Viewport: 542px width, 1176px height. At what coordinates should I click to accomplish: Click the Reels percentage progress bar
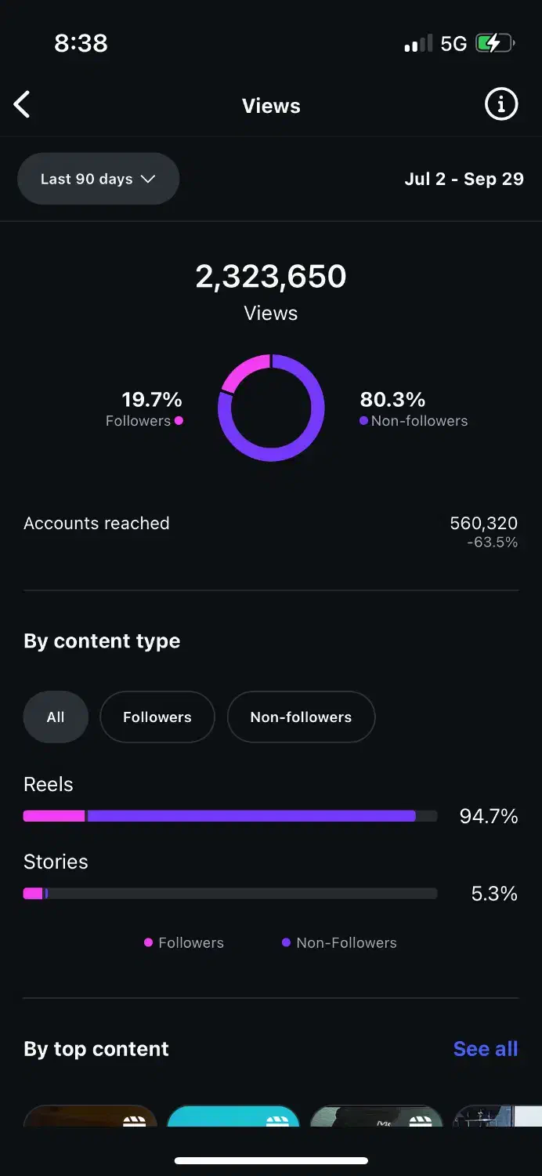[230, 816]
